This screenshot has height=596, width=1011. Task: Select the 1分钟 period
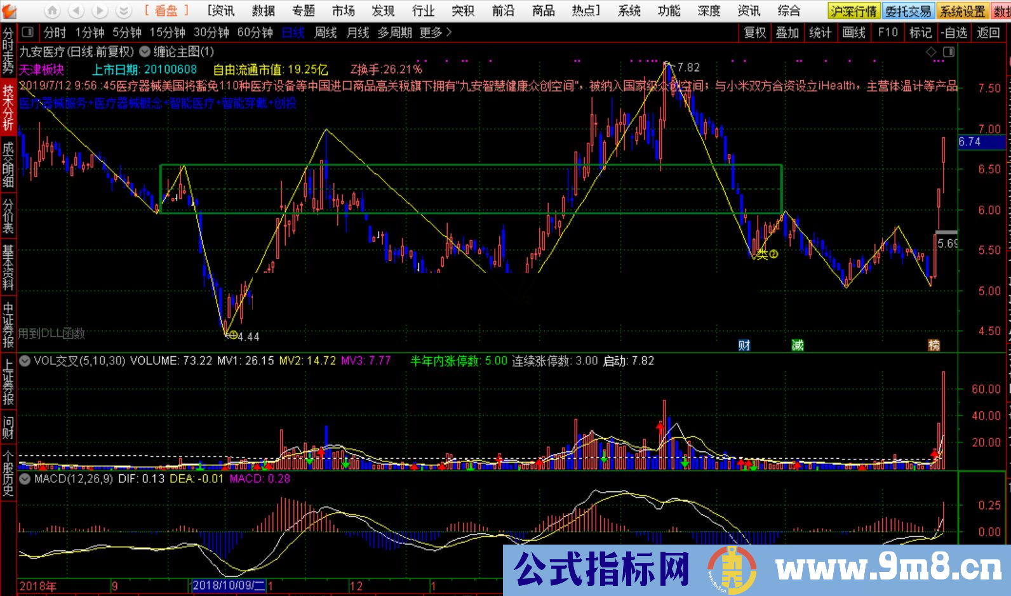90,32
